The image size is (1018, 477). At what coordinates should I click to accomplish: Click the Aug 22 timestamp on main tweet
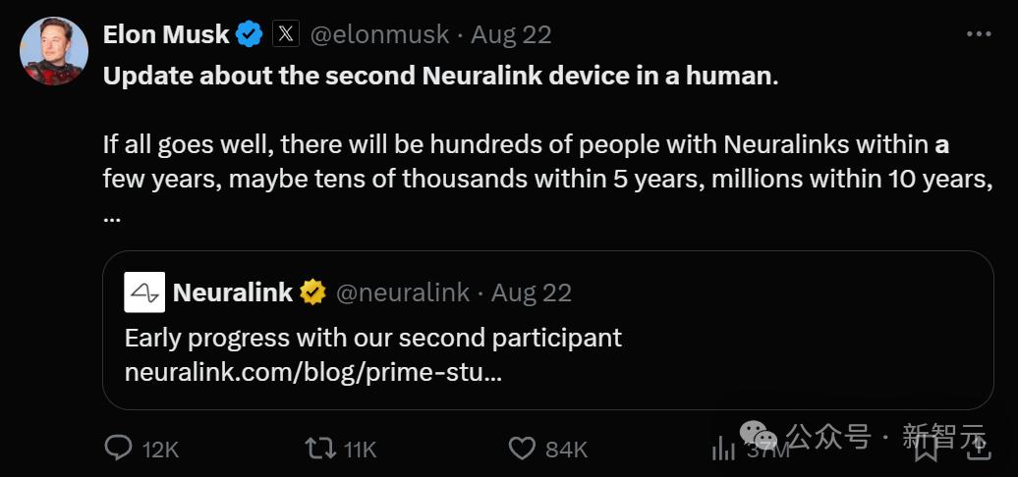click(x=511, y=35)
